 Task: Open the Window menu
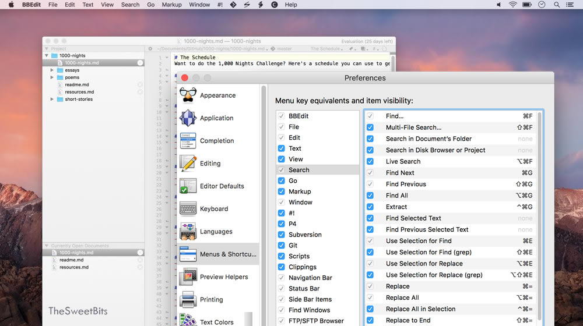[199, 5]
